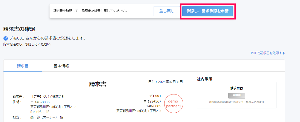The width and height of the screenshot is (300, 122).
Task: Click 【デモ】ツバメ株式会社 billing recipient name
Action: (48, 97)
